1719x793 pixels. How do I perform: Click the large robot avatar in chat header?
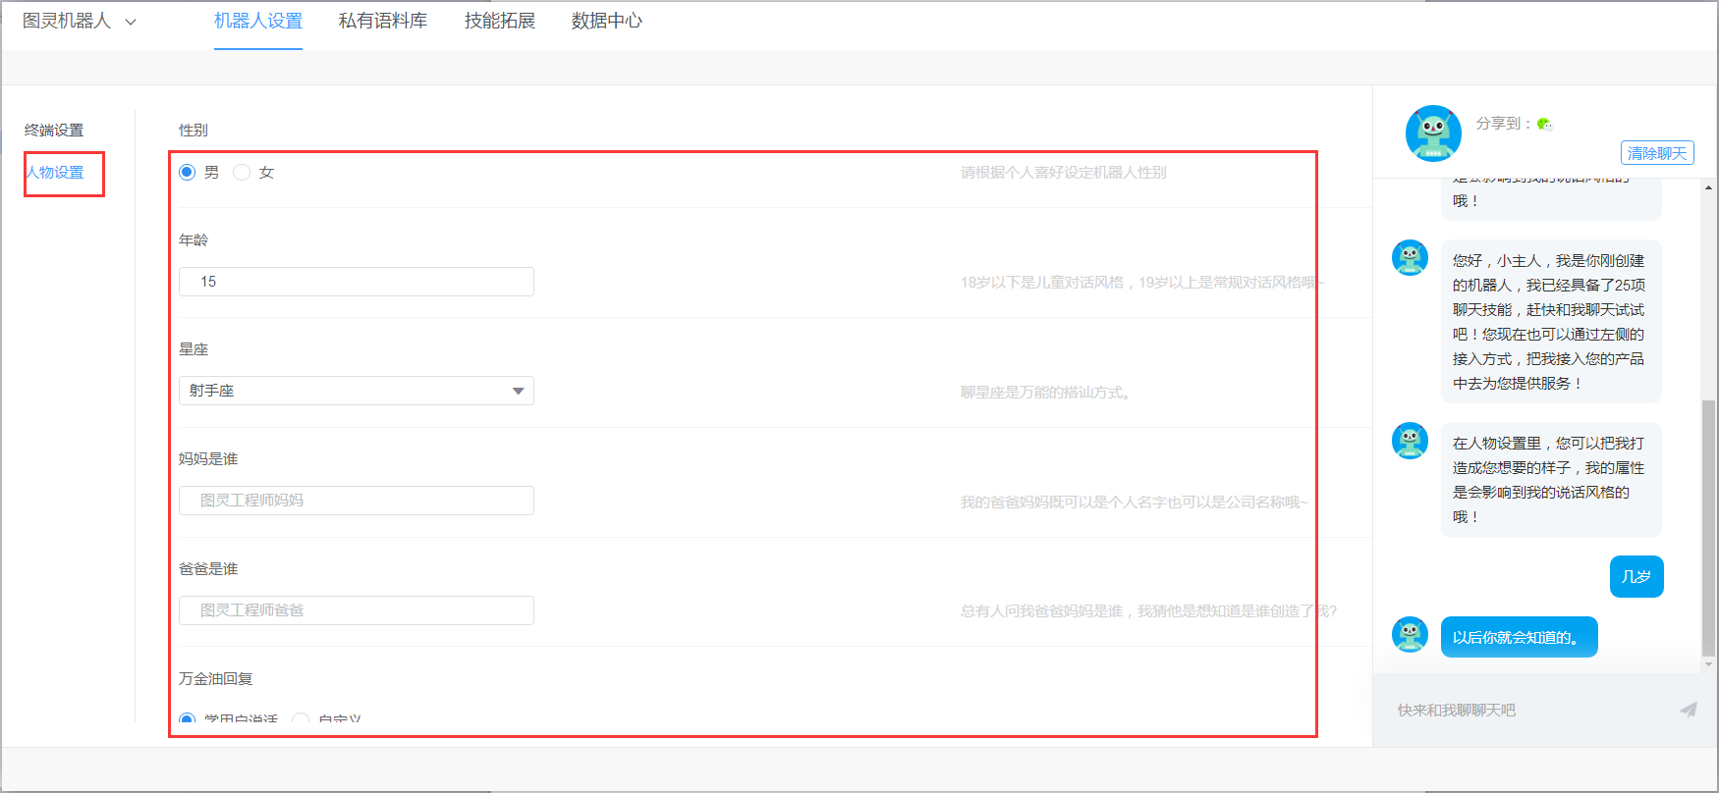[x=1433, y=133]
